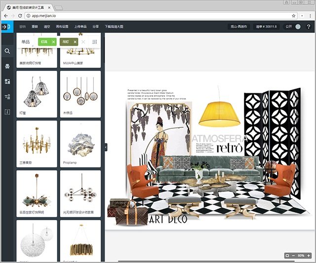316x263 pixels.
Task: Select the left gray gold stool on canvas
Action: [x=184, y=207]
